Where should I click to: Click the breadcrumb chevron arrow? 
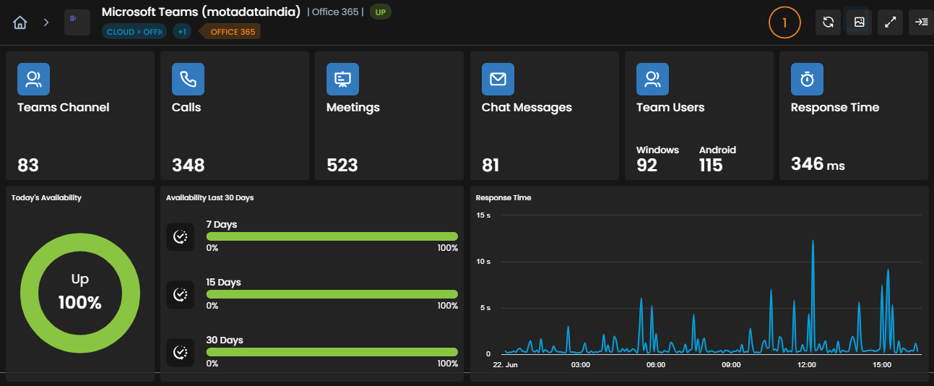[46, 22]
